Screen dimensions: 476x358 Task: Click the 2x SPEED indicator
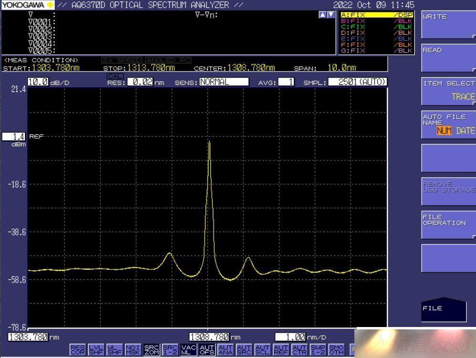(x=122, y=60)
